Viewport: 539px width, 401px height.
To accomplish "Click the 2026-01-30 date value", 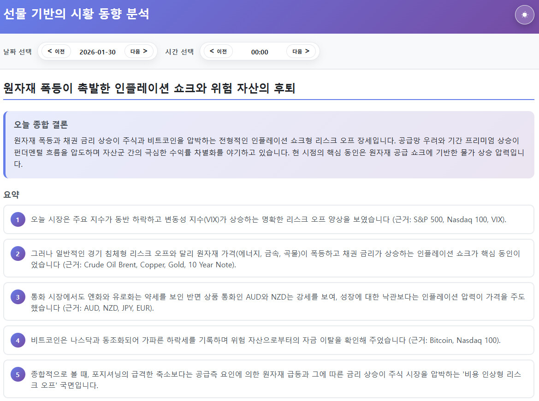I will 97,52.
